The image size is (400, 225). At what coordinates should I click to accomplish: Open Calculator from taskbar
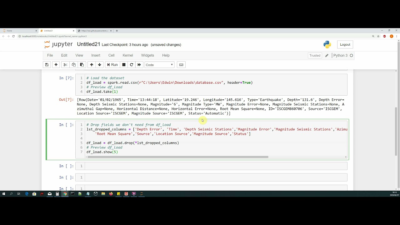(57, 194)
